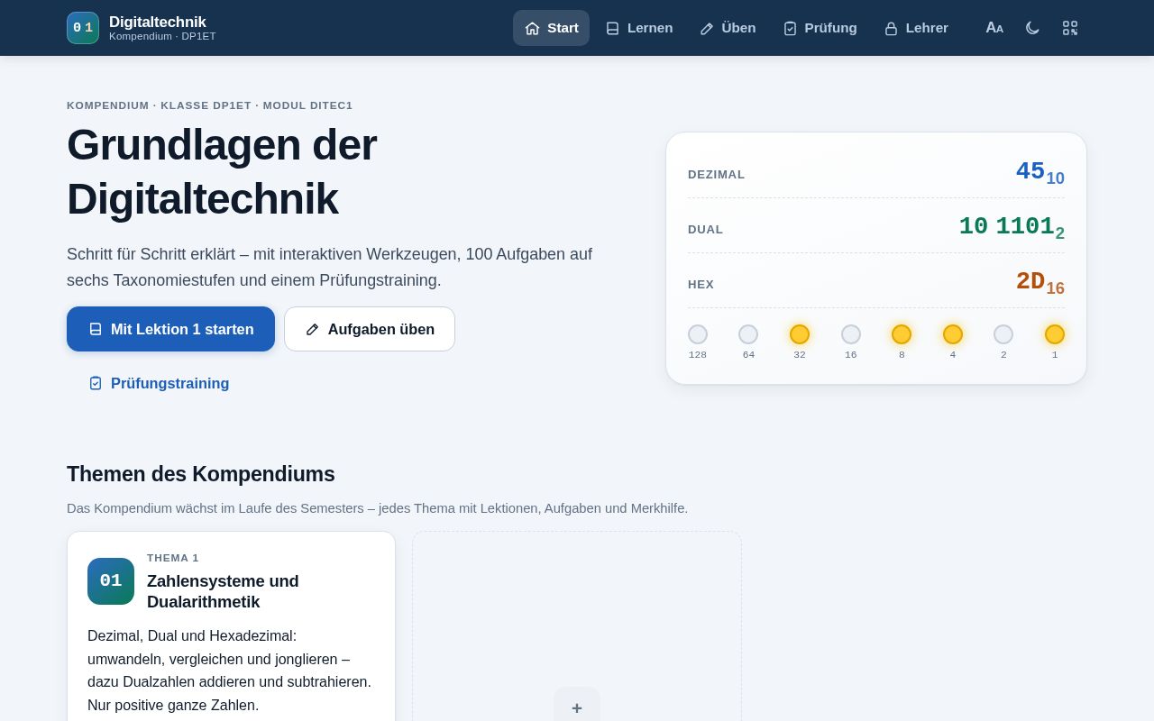The image size is (1154, 721).
Task: Click the decimal value 45
Action: 1040,171
